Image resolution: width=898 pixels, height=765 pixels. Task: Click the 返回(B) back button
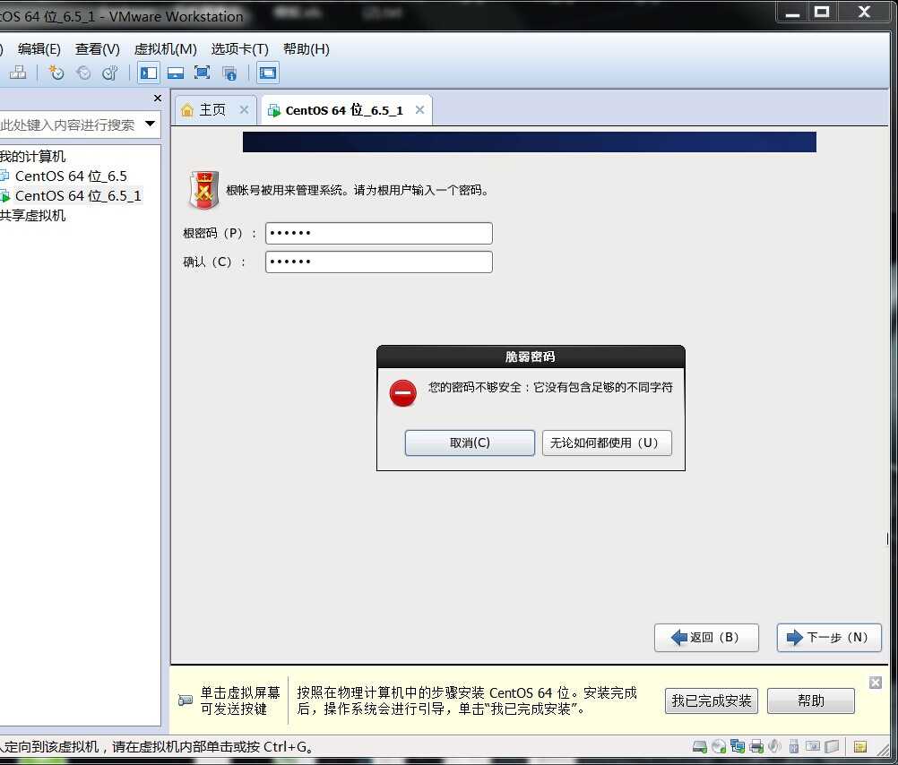706,637
